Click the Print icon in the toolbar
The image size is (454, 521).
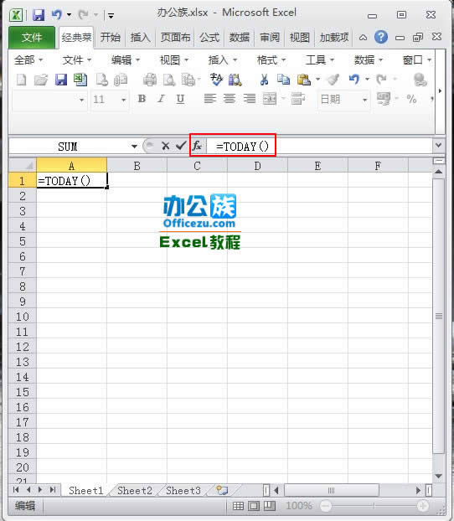pos(150,80)
